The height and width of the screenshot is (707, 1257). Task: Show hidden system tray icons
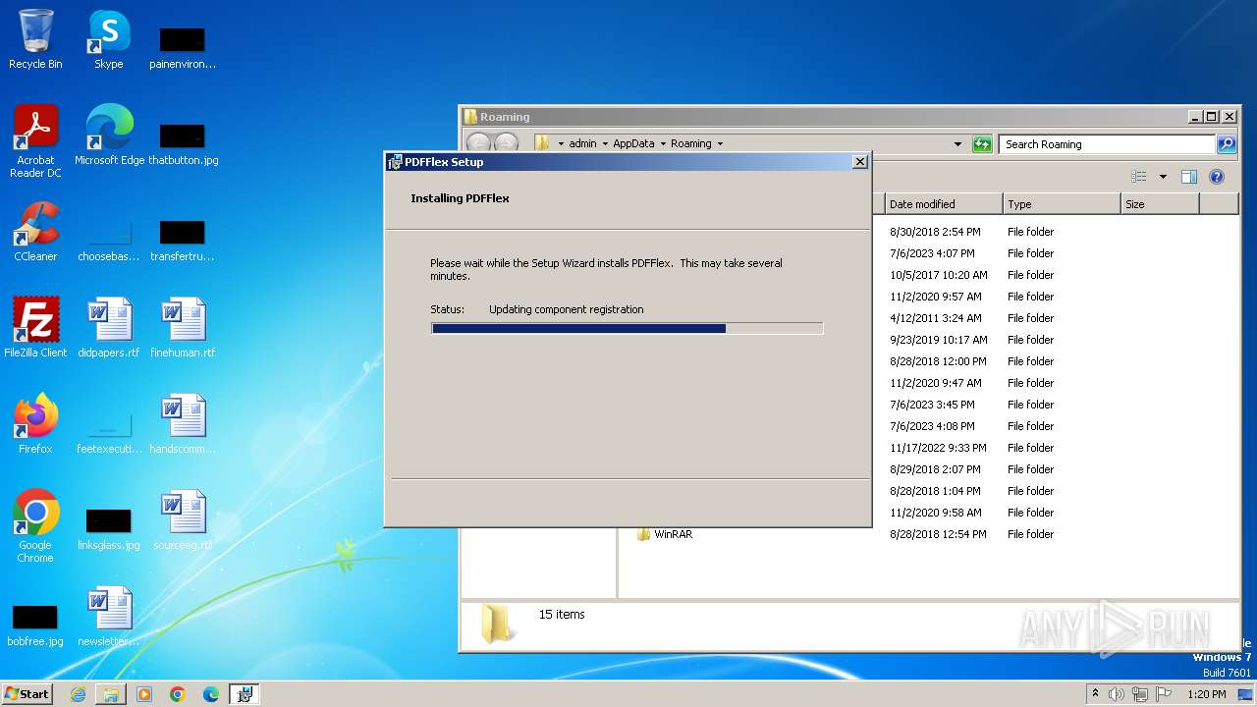1095,693
